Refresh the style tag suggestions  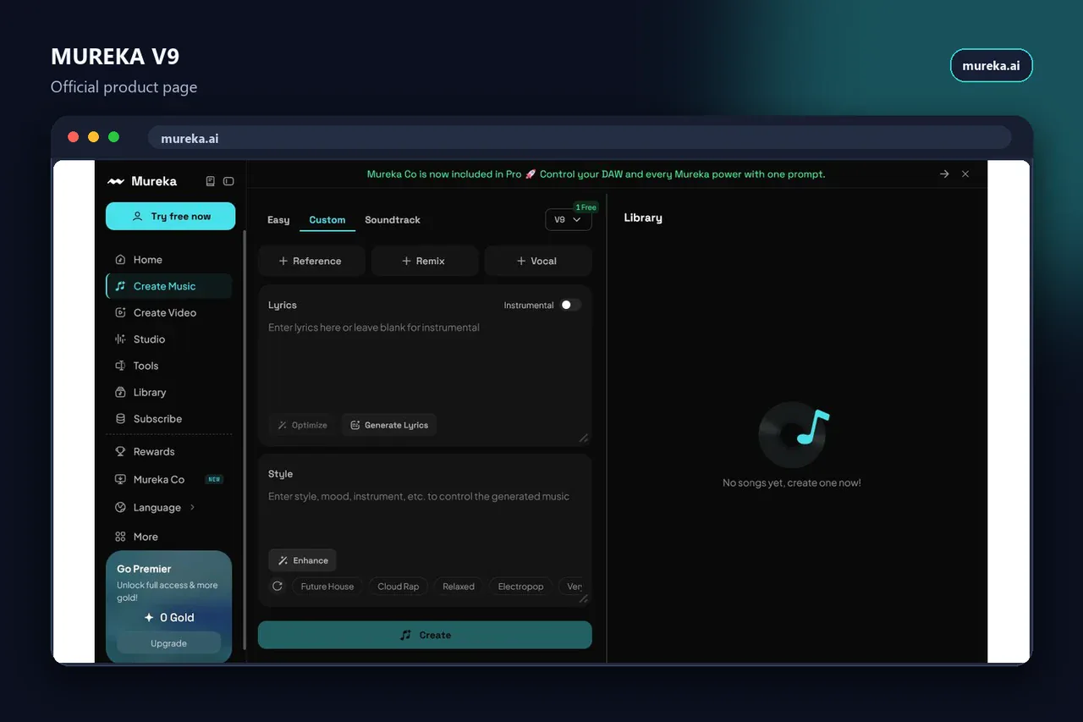[x=277, y=586]
